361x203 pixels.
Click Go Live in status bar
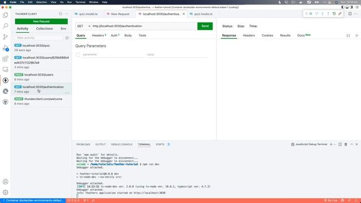pyautogui.click(x=331, y=201)
